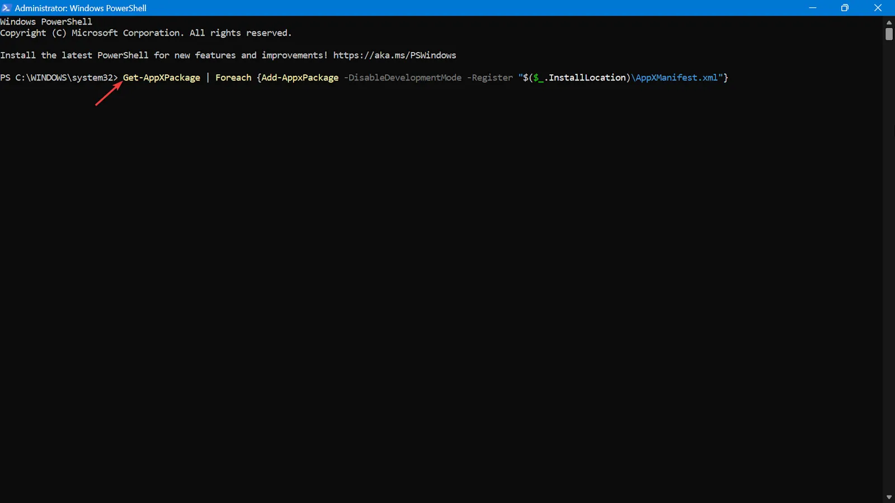
Task: Click the PS C:\WINDOWS\system32> prompt
Action: 59,78
